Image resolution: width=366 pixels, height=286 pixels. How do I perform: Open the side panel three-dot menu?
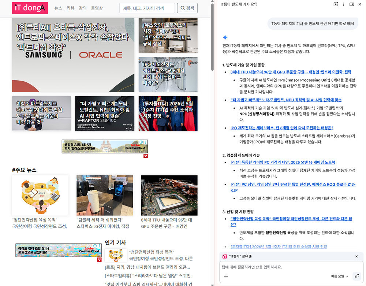point(344,4)
